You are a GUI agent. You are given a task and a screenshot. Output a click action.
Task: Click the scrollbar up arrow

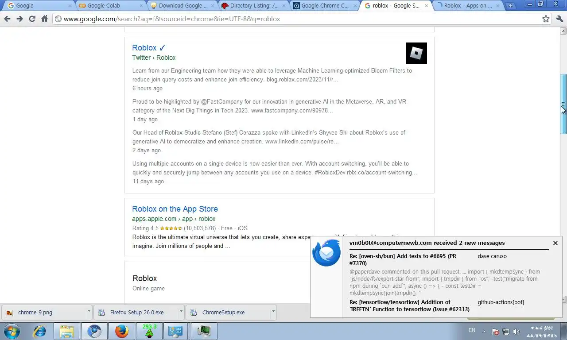563,31
